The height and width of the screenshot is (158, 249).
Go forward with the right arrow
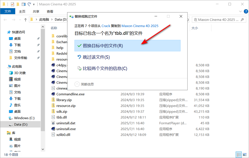click(x=14, y=20)
